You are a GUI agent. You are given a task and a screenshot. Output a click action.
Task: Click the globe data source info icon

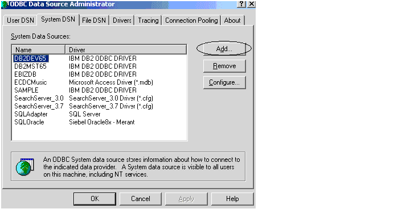point(25,166)
